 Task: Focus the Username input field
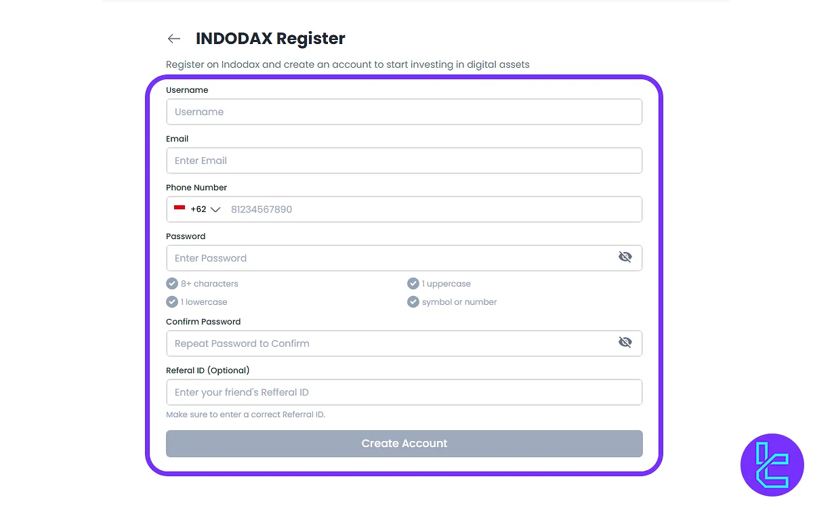404,112
